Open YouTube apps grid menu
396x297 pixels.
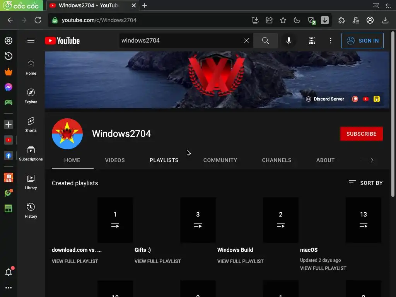point(312,40)
